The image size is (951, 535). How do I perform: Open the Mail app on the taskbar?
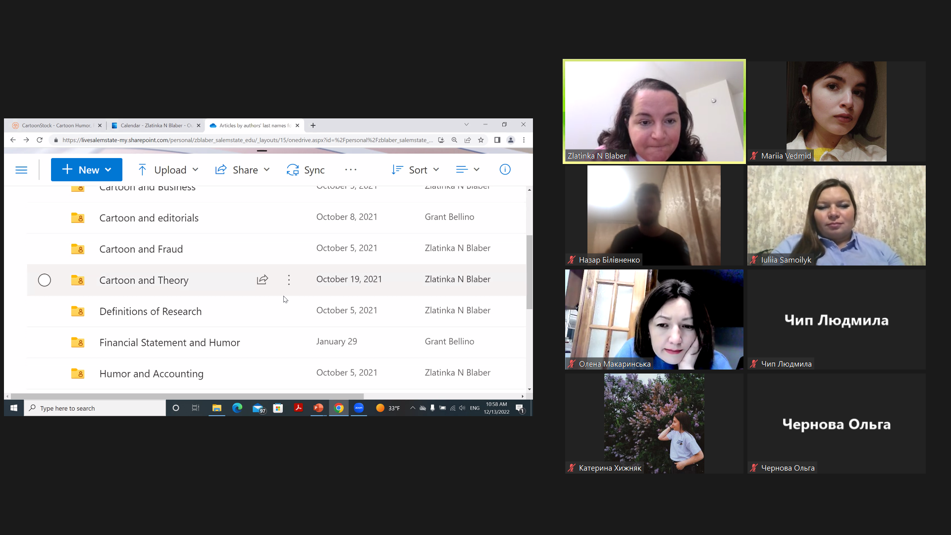point(258,408)
